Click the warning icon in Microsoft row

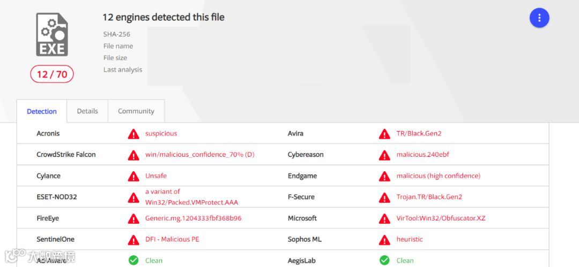pos(384,219)
